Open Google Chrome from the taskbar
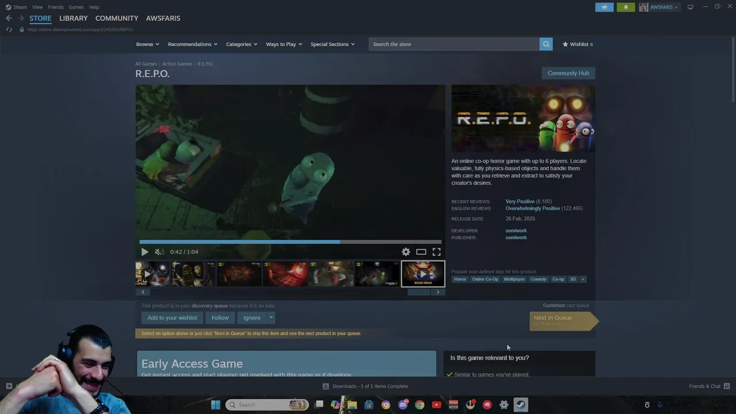736x414 pixels. 420,405
